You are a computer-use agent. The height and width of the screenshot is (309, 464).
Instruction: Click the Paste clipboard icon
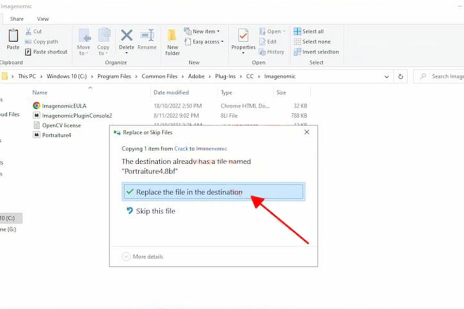13,36
